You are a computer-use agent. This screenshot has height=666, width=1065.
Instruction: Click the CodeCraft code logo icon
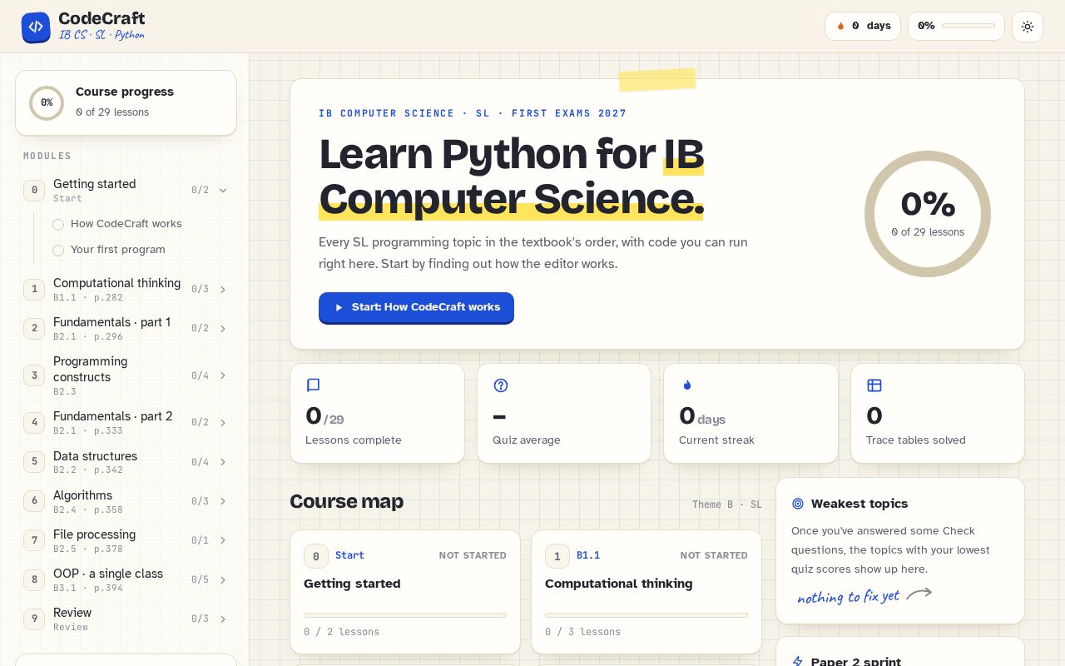click(36, 27)
